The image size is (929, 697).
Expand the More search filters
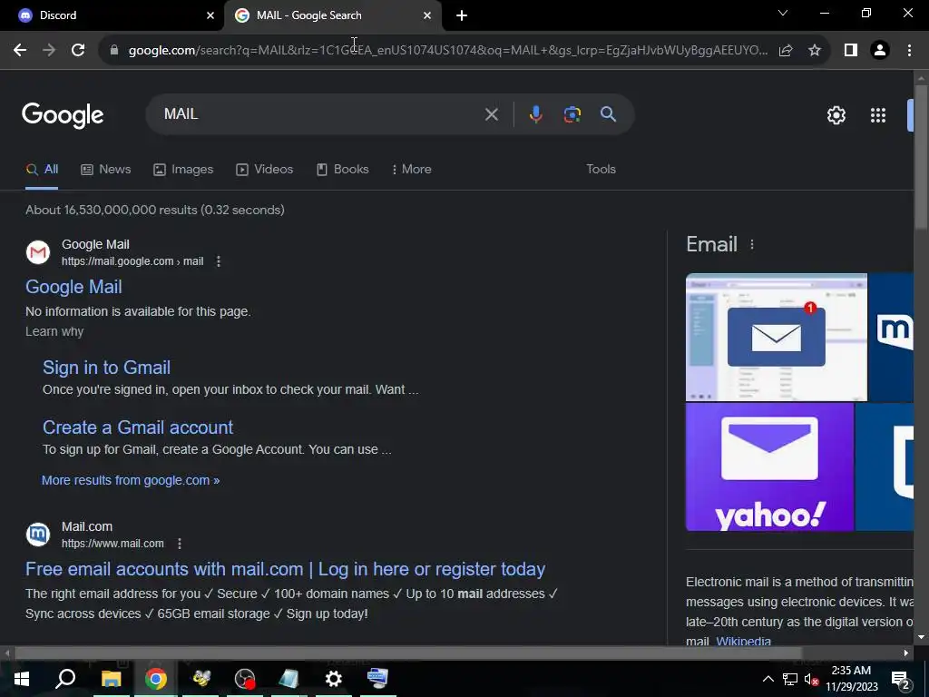412,169
